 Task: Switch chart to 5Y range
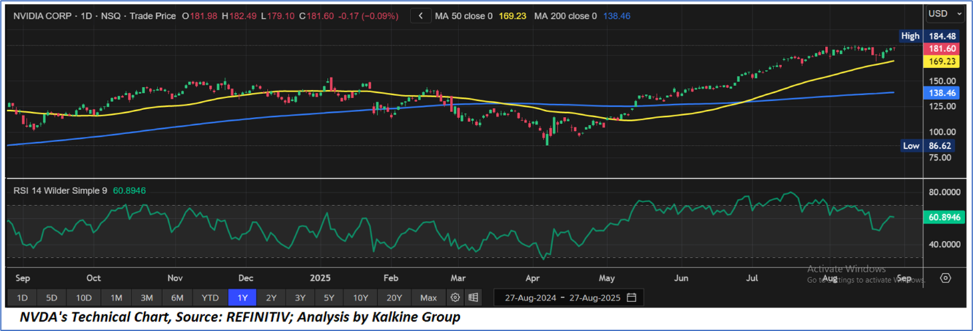click(x=329, y=297)
